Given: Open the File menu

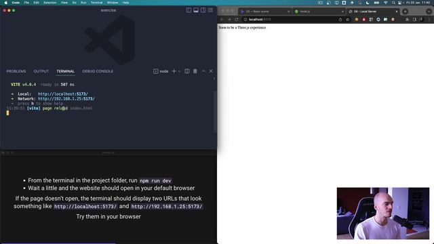Looking at the screenshot, I should click(x=26, y=3).
